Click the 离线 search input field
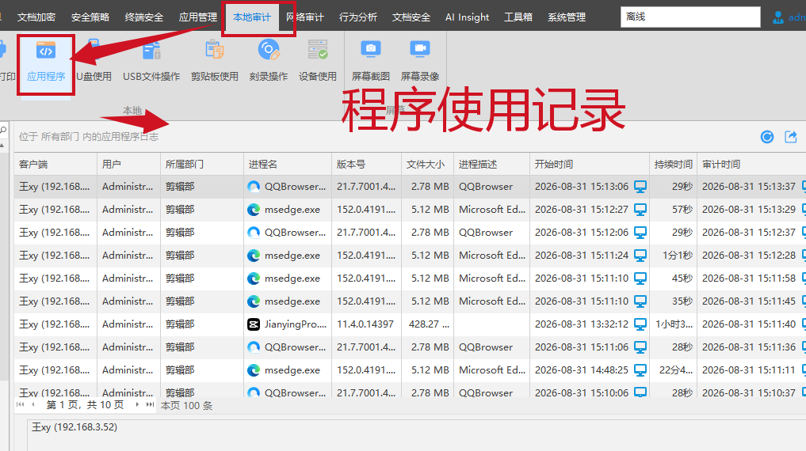Image resolution: width=806 pixels, height=451 pixels. [690, 17]
